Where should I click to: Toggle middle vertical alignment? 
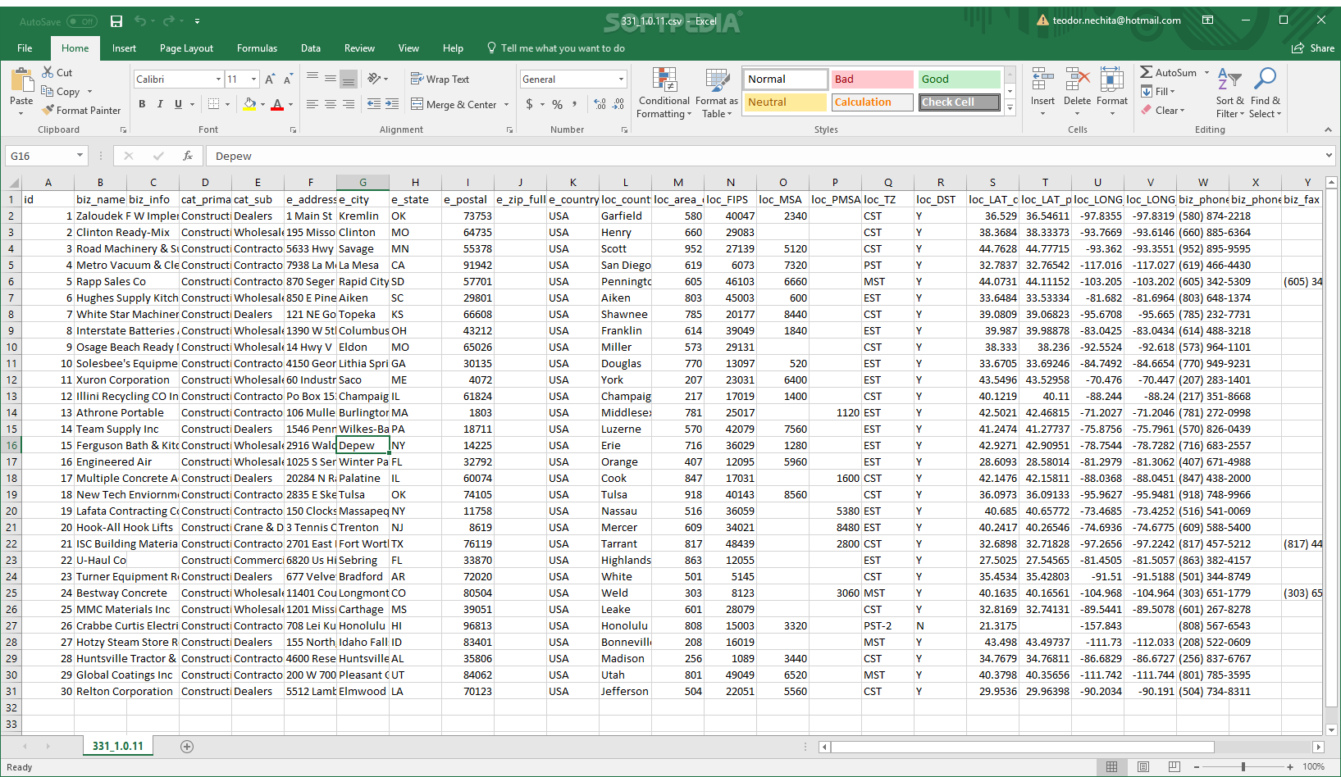coord(330,79)
